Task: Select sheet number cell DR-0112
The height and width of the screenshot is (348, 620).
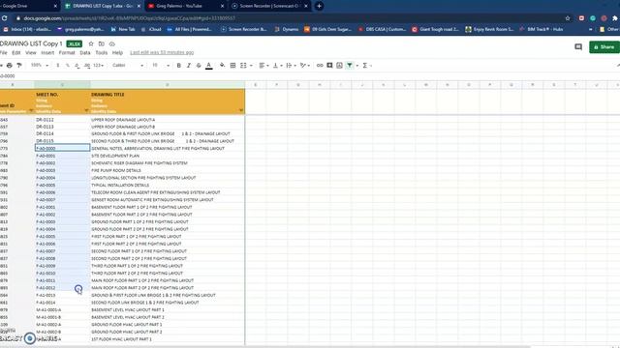Action: click(x=62, y=119)
